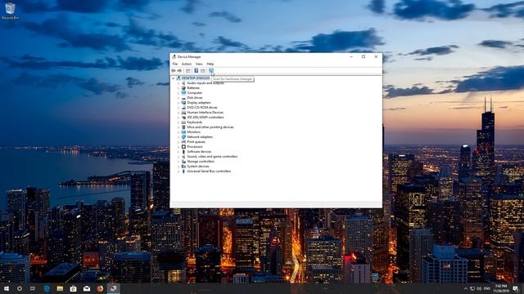
Task: Click the Processors category icon
Action: click(183, 147)
